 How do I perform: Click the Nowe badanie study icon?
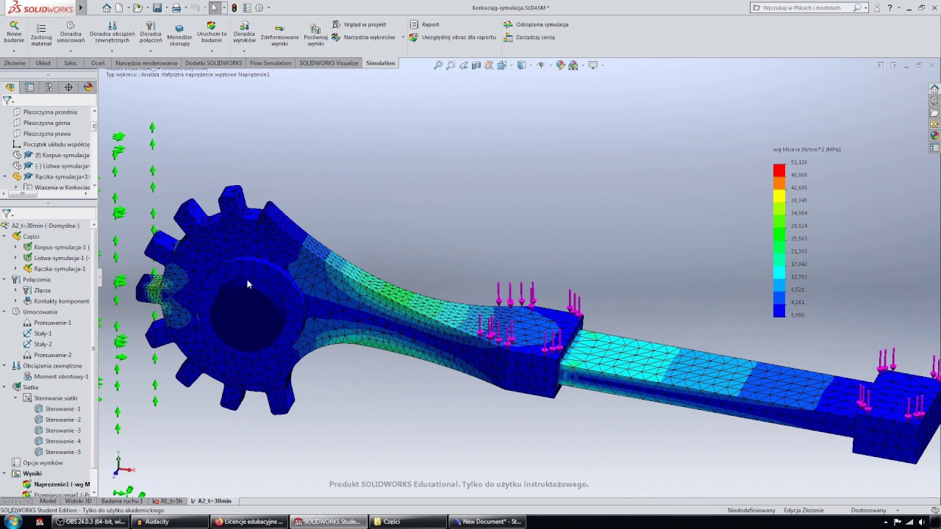14,26
